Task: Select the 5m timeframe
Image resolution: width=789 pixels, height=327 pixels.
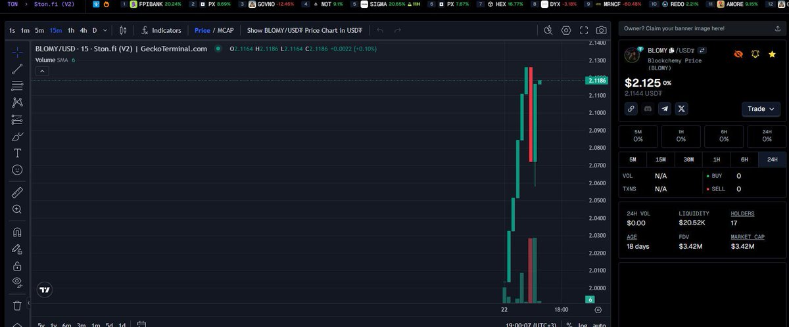Action: click(39, 30)
